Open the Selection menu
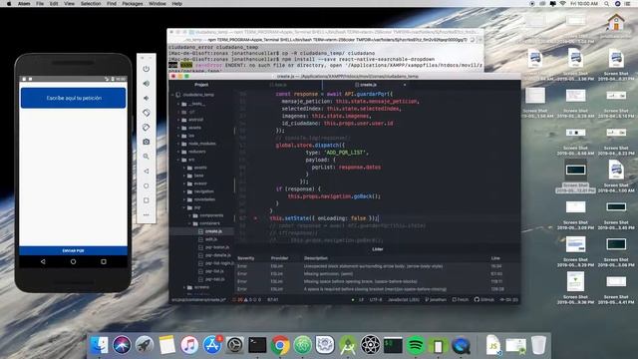The image size is (638, 359). [91, 3]
